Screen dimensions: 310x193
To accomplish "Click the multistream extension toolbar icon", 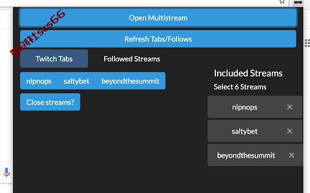I will click(298, 2).
